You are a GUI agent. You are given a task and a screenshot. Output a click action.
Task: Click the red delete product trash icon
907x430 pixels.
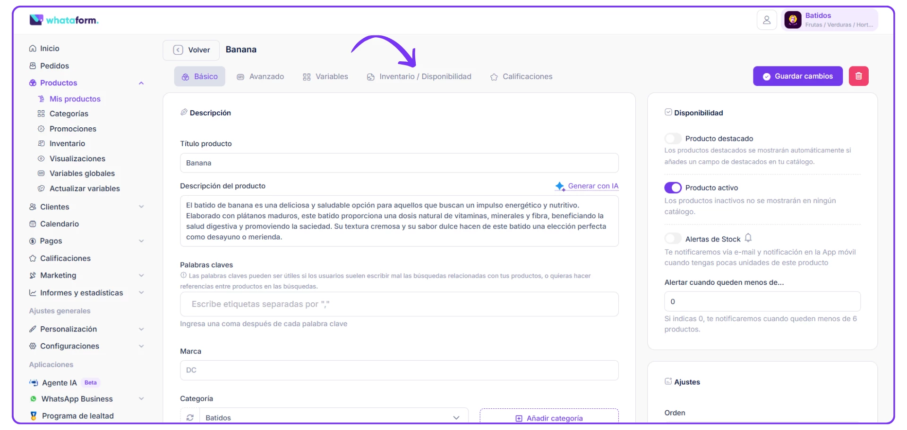coord(858,76)
